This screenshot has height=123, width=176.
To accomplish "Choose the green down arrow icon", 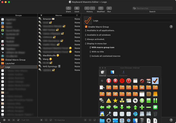I will pyautogui.click(x=122, y=107).
